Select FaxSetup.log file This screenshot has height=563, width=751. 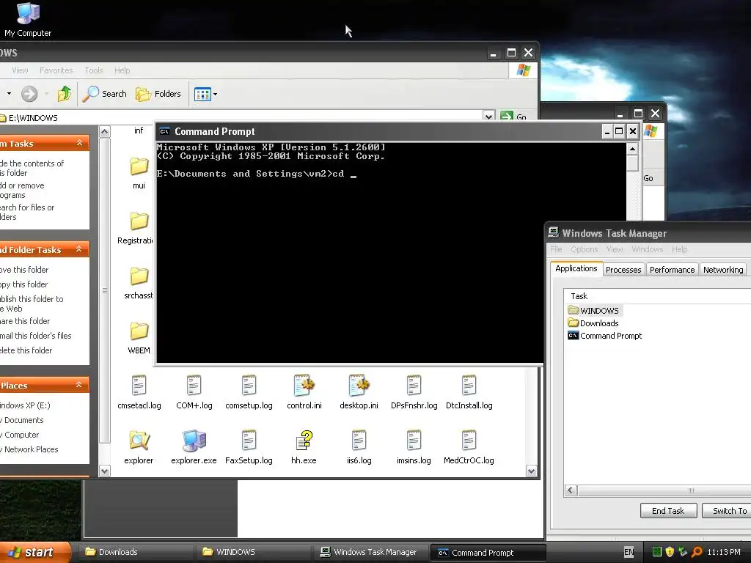click(249, 448)
